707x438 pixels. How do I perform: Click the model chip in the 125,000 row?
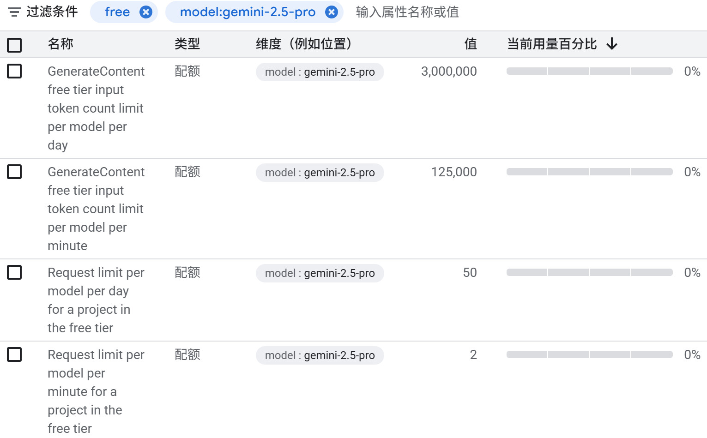(320, 173)
